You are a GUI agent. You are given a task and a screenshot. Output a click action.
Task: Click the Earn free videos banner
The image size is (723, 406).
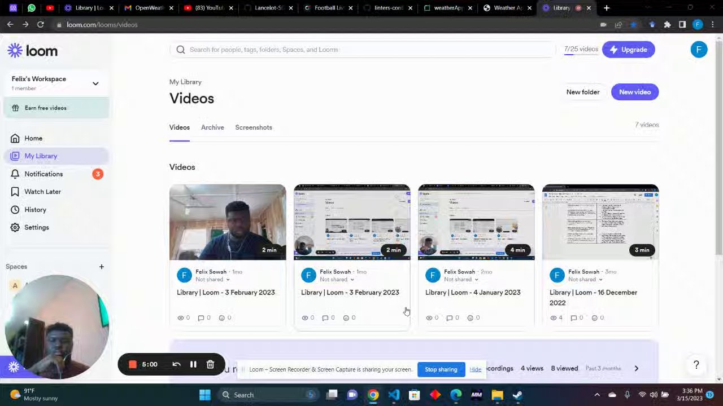(56, 108)
